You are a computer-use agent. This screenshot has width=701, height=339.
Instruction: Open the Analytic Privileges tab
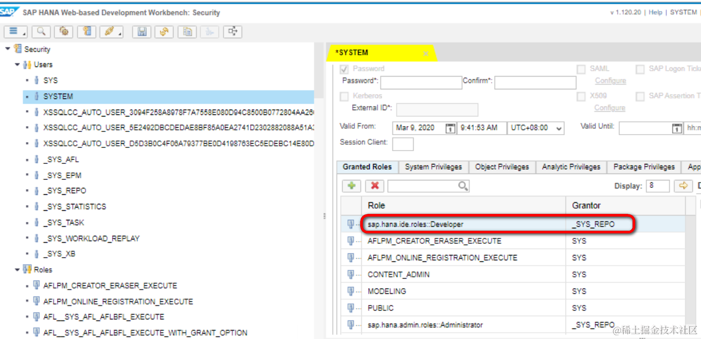click(x=571, y=167)
